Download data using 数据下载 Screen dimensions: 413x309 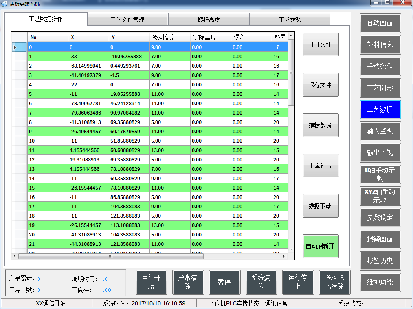pos(320,205)
